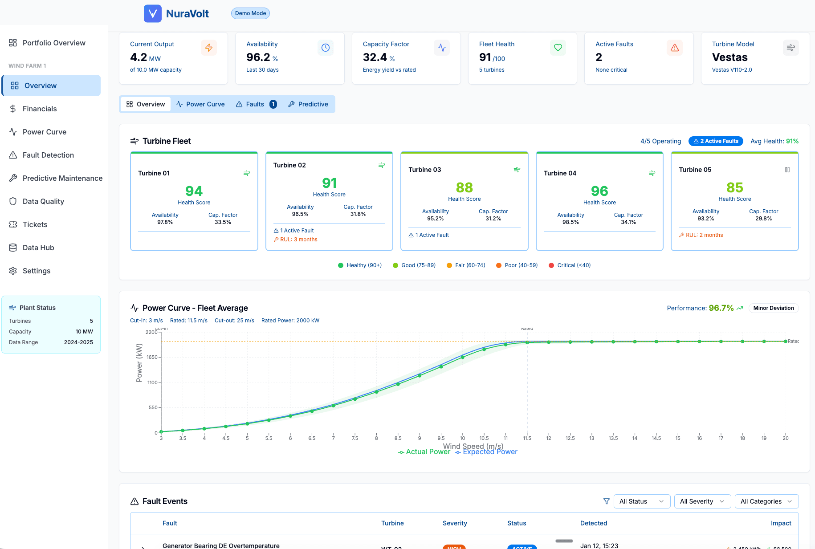
Task: Switch to the Predictive tab
Action: [308, 104]
